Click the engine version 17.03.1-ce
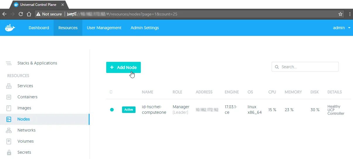Screen dimensions: 353x159 231,110
